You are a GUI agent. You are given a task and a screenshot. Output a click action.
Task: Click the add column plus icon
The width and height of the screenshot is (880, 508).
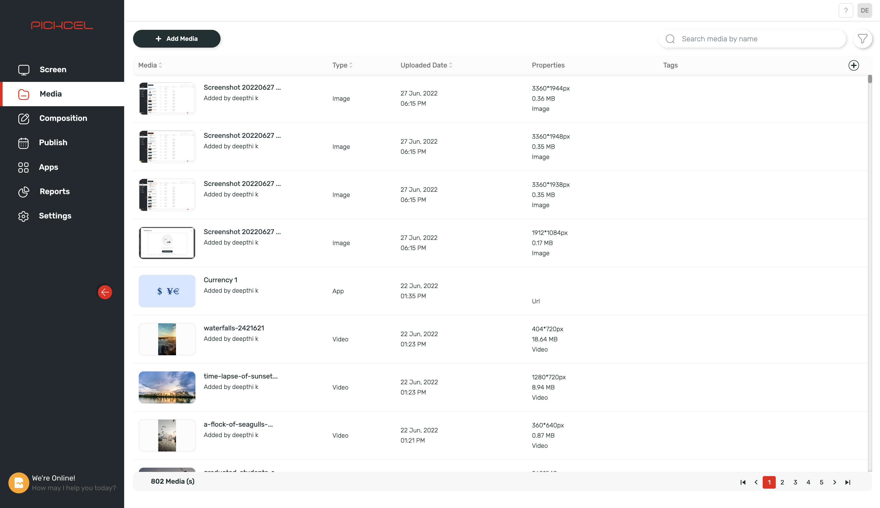coord(854,65)
